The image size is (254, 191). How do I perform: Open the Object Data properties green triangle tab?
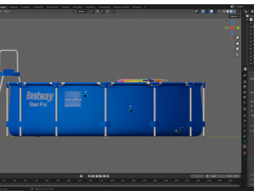tap(244, 141)
